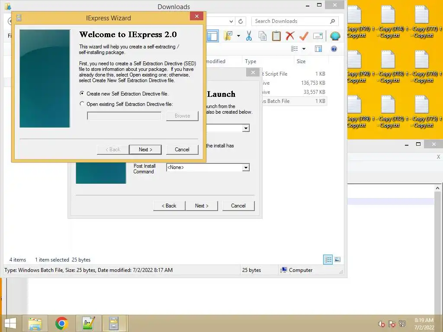Sort by the Type column header
This screenshot has height=332, width=443.
click(x=267, y=61)
